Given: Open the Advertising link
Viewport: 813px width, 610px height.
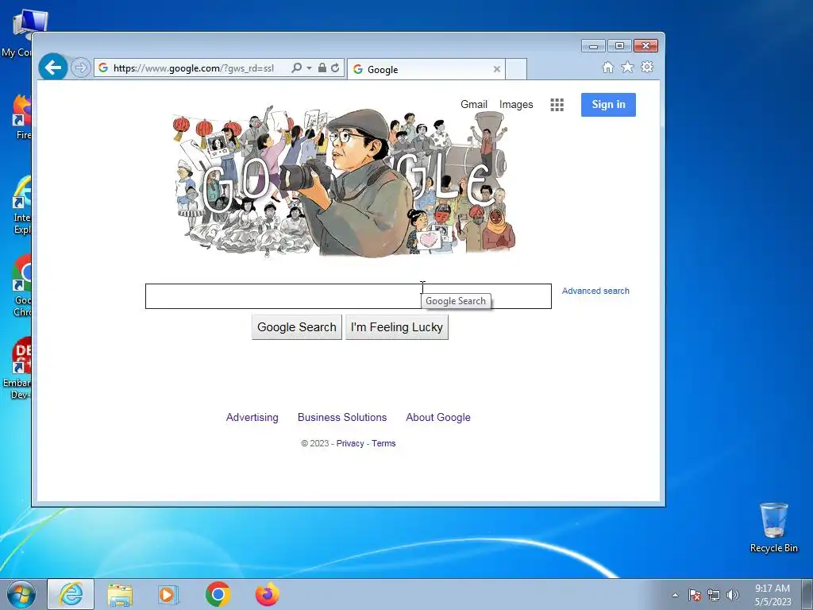Looking at the screenshot, I should tap(252, 418).
